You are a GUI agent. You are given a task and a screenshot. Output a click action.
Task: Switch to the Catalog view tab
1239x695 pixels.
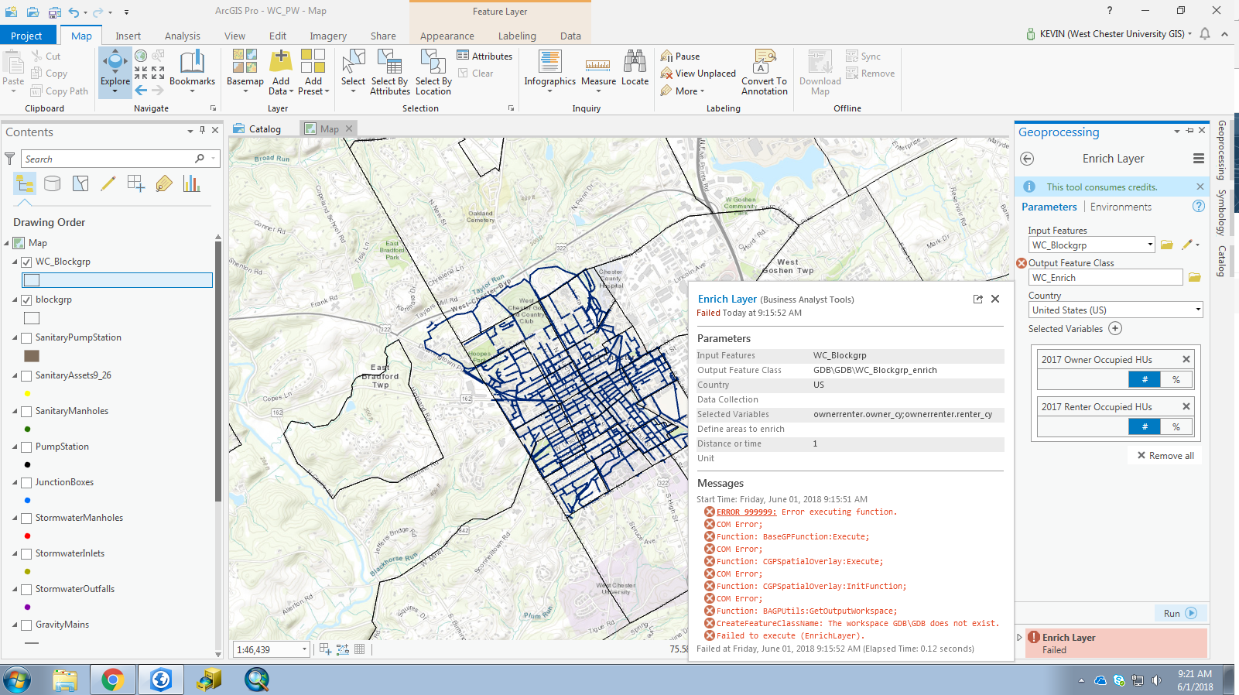coord(258,129)
